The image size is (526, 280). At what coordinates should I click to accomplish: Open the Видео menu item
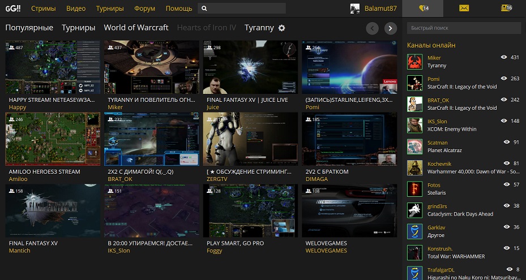pos(76,8)
